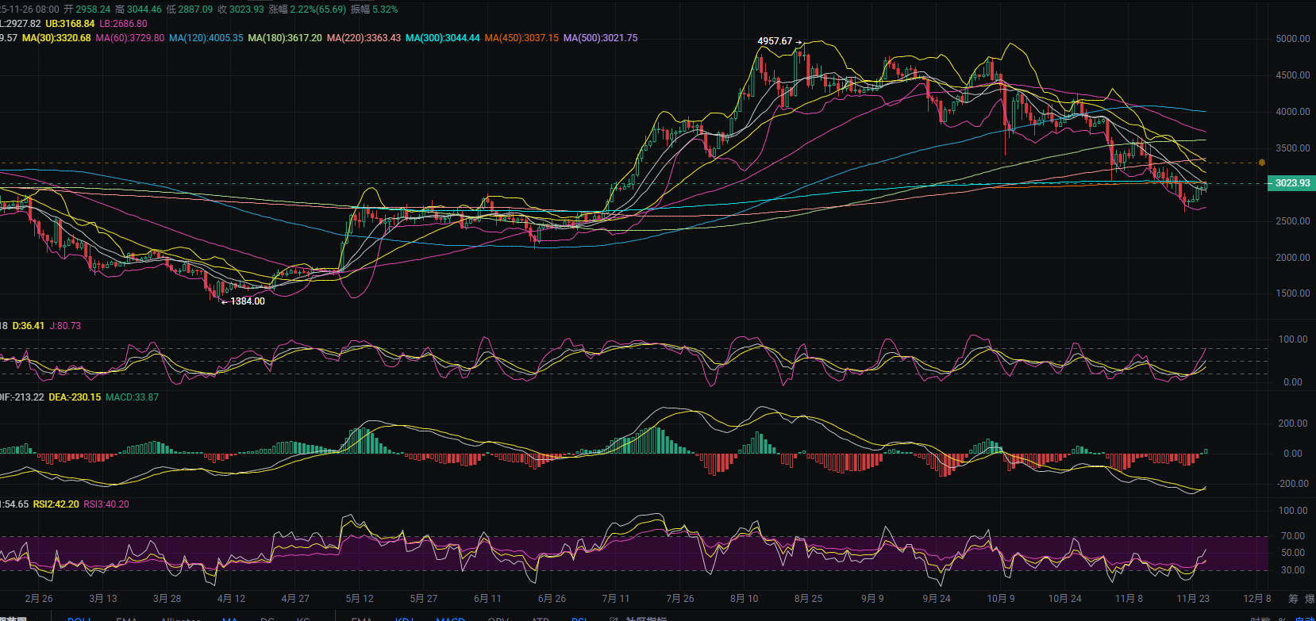Click the 11月 23 date on time axis
Viewport: 1316px width, 621px height.
coord(1192,599)
